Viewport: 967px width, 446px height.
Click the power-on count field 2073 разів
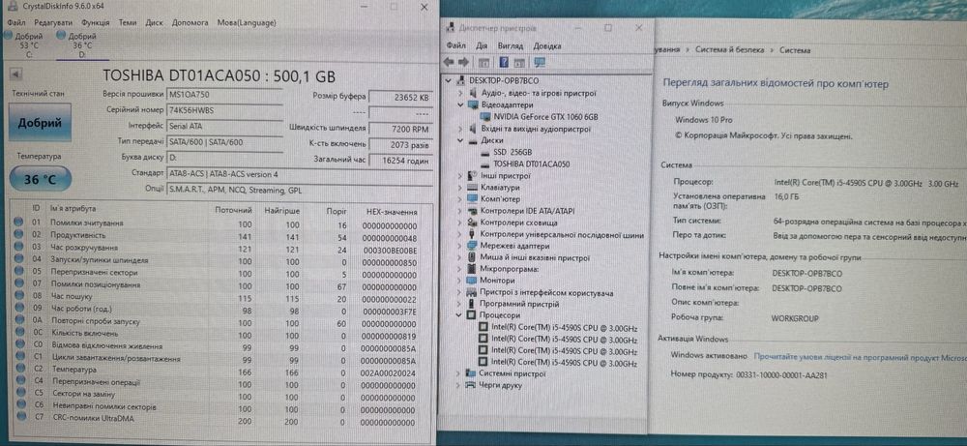click(399, 144)
